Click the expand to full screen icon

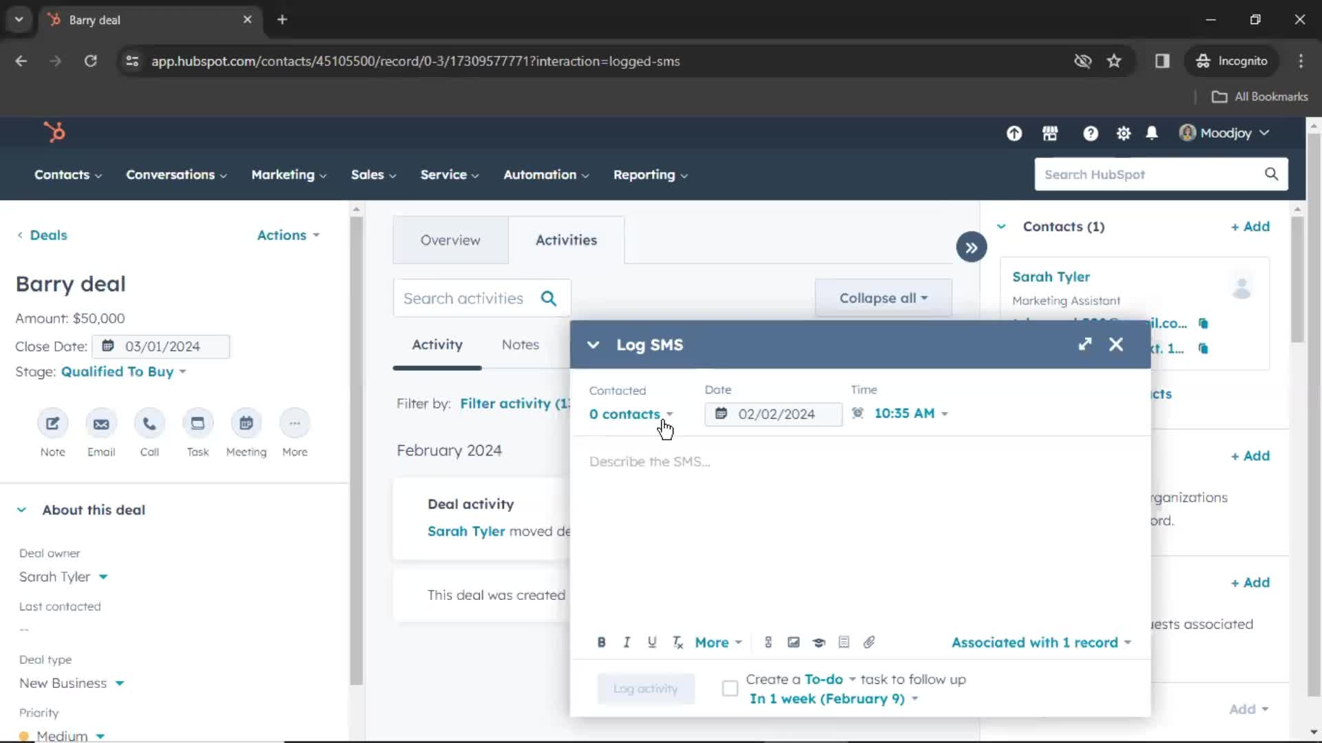[1087, 345]
